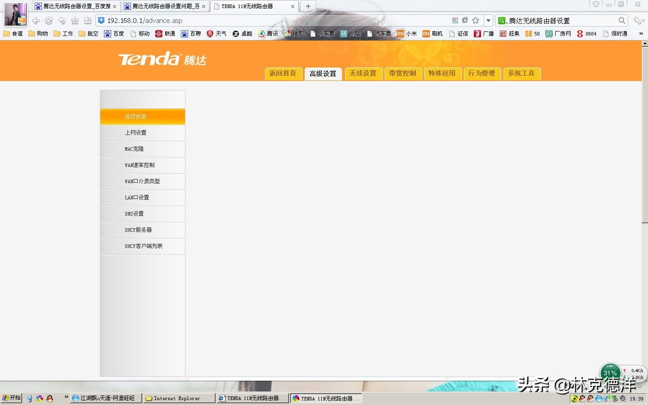Viewport: 648px width, 405px height.
Task: Click the browser back arrow icon
Action: [x=36, y=21]
